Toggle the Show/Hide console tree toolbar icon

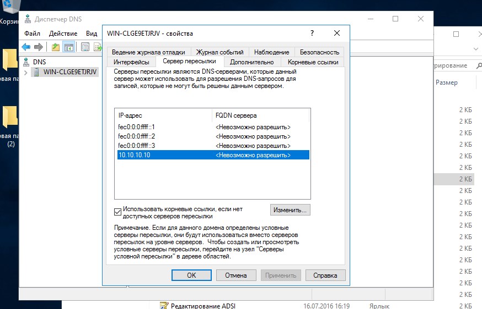click(69, 47)
